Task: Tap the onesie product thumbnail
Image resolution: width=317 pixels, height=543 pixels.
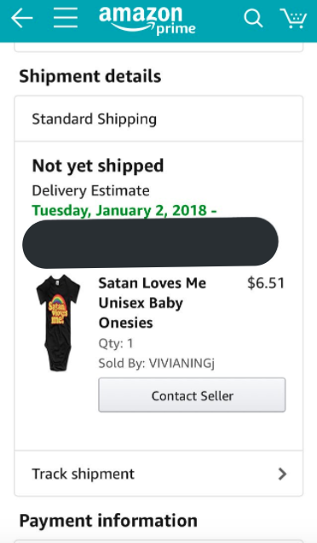Action: pos(58,323)
